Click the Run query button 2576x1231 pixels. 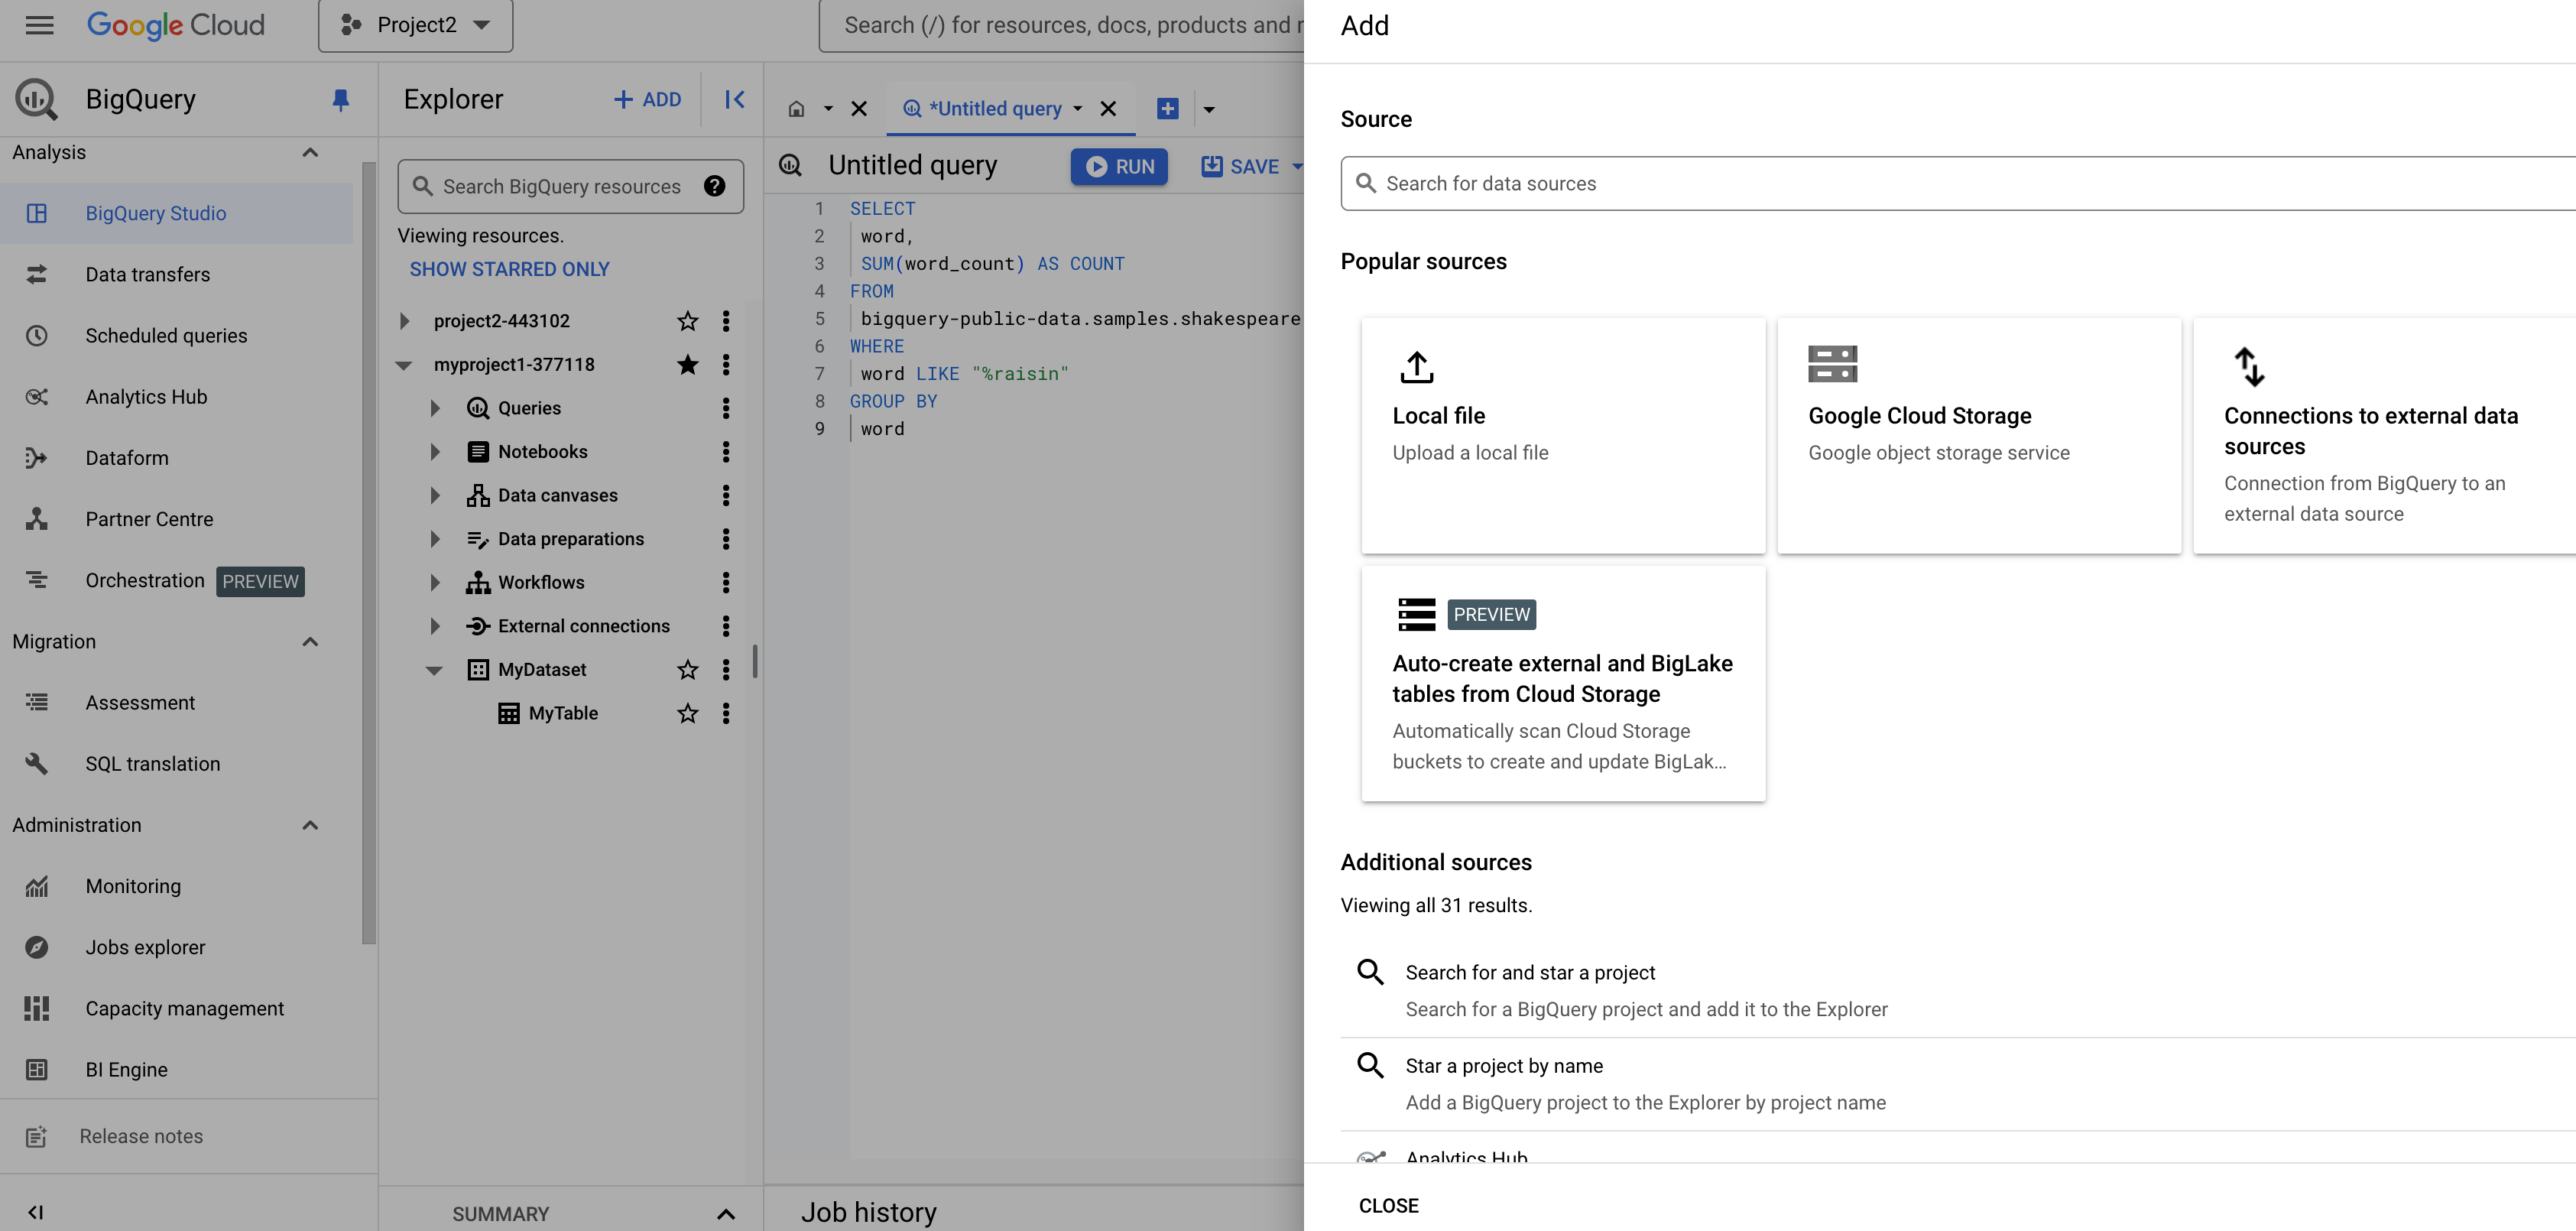pos(1121,166)
